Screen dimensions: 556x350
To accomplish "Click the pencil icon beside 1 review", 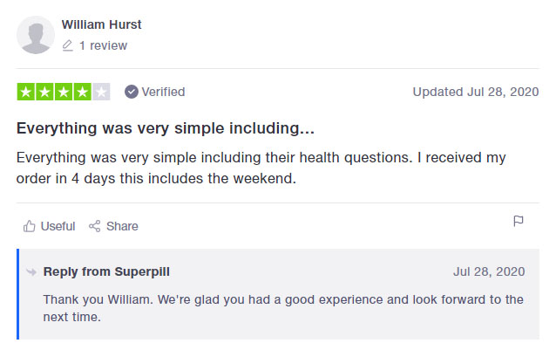I will click(67, 45).
